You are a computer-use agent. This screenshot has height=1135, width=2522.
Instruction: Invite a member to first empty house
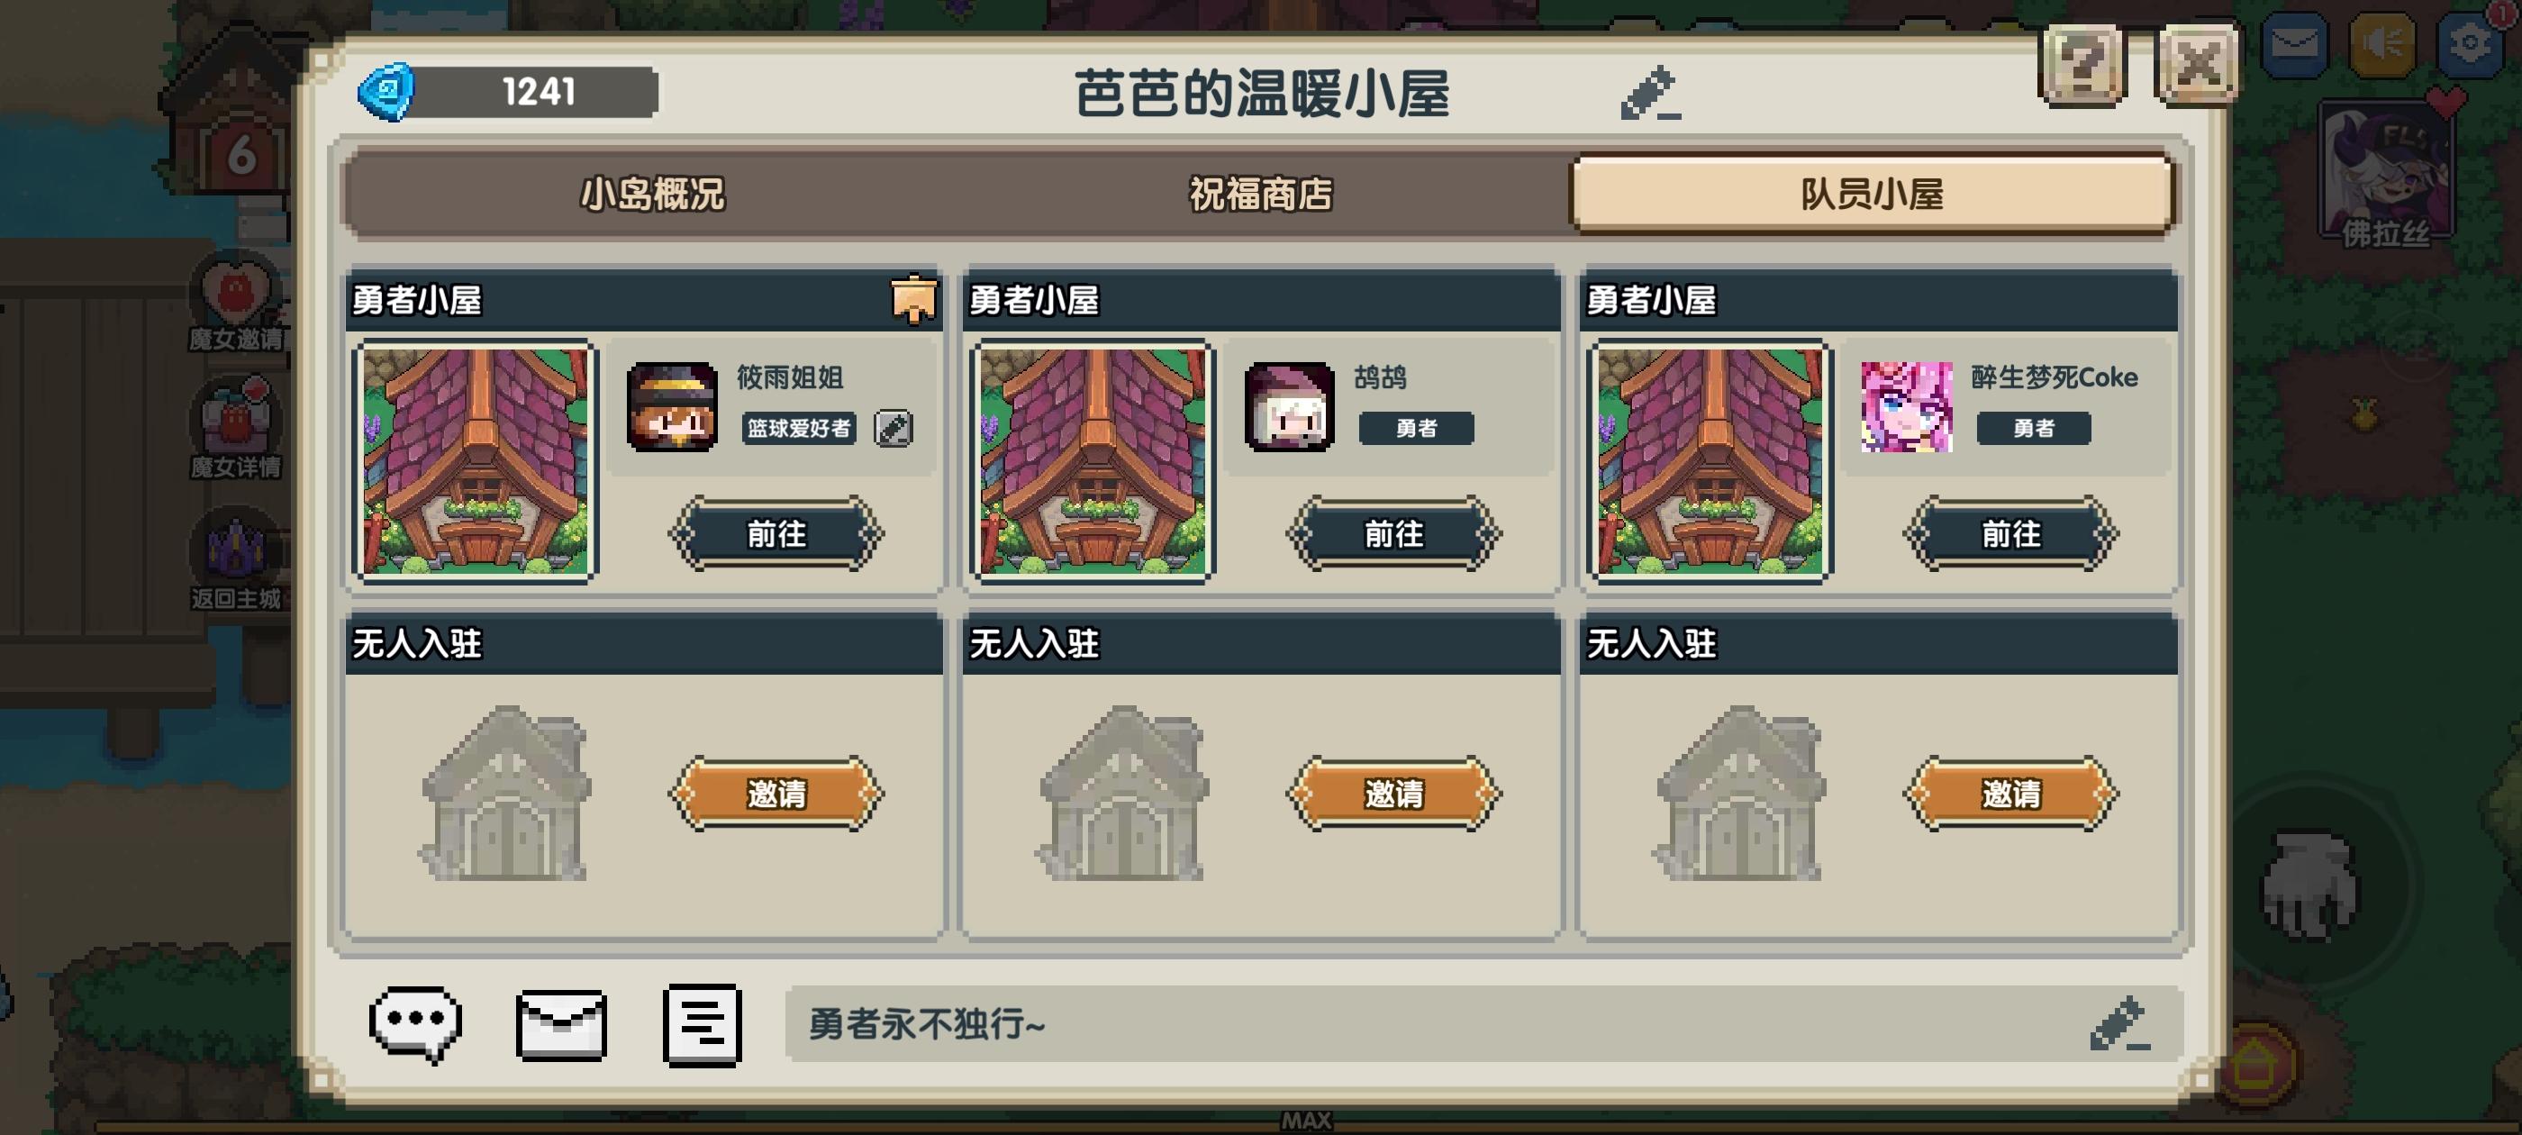point(776,794)
